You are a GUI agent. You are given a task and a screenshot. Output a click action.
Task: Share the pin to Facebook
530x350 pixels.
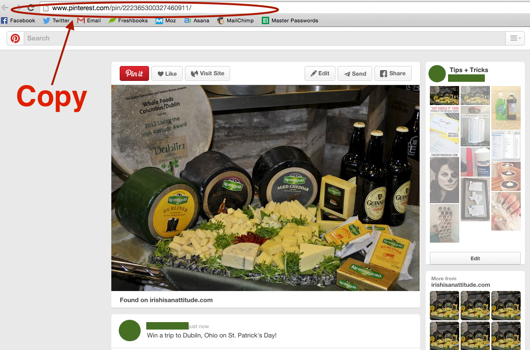pyautogui.click(x=393, y=73)
